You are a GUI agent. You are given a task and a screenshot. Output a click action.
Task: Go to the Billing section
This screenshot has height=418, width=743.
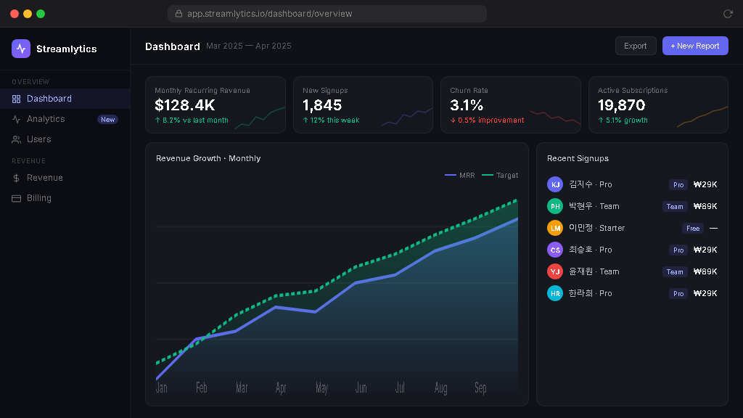pyautogui.click(x=39, y=198)
